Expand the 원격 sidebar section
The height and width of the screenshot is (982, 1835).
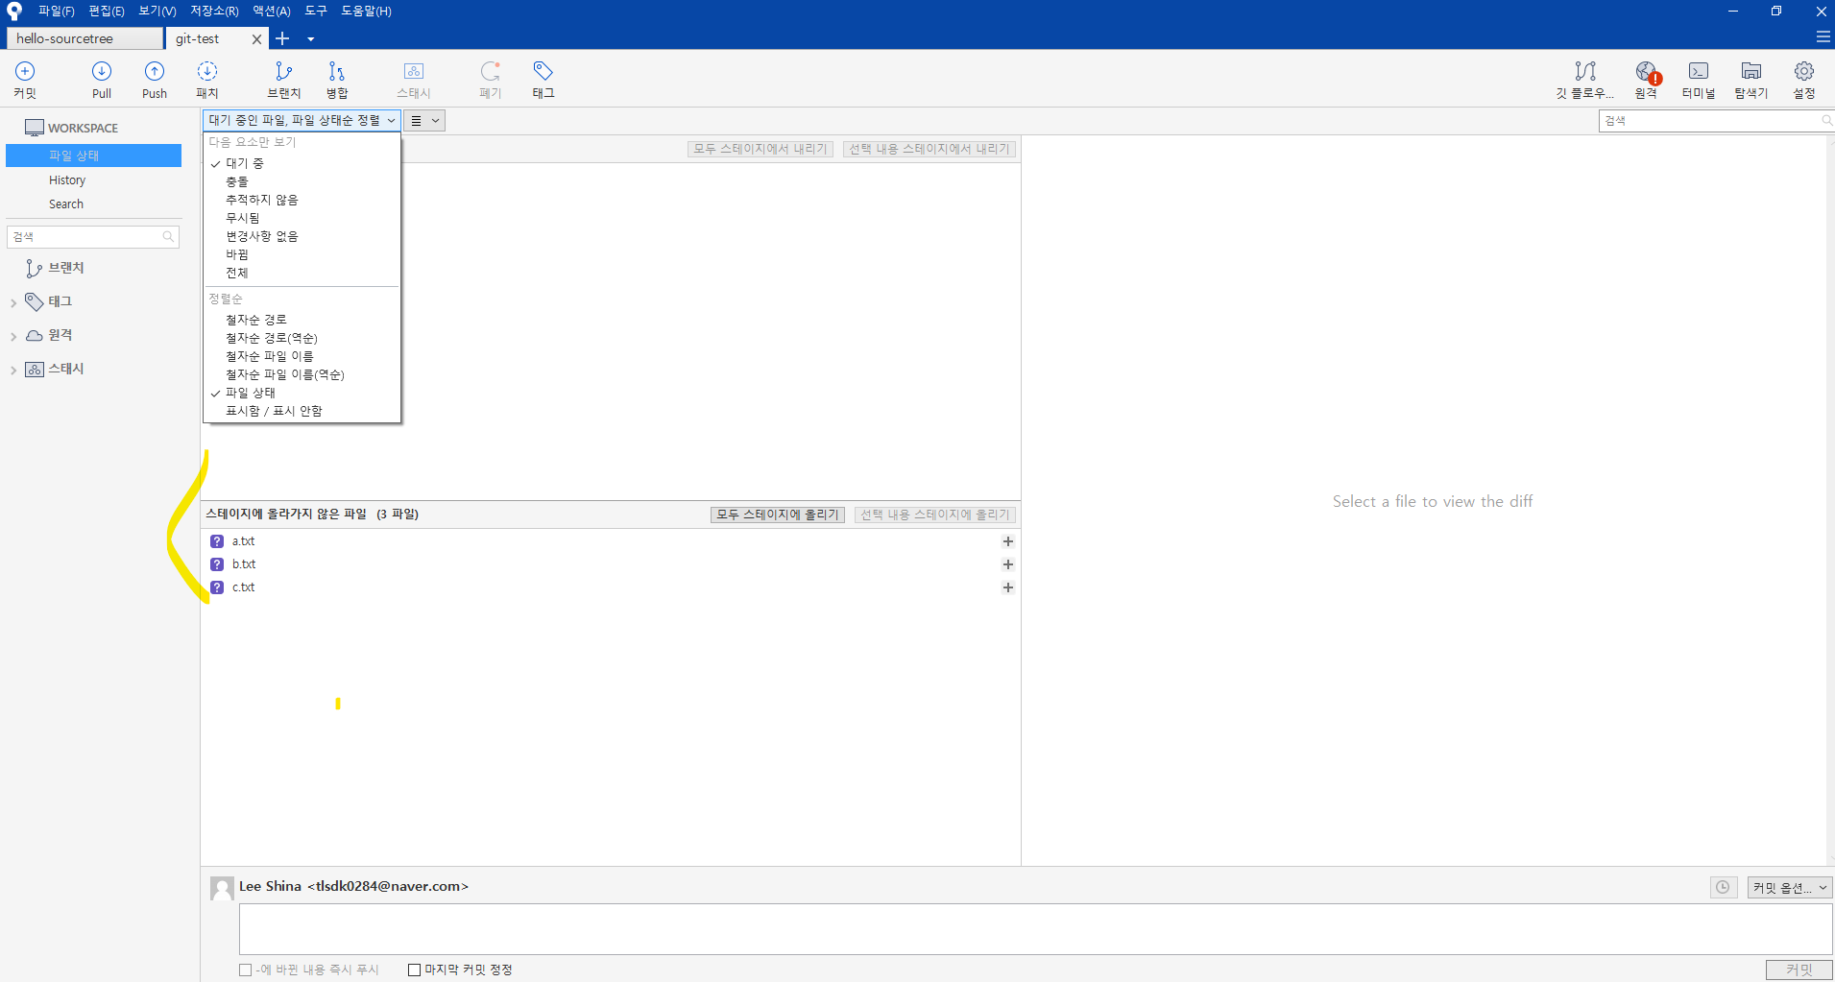[13, 337]
